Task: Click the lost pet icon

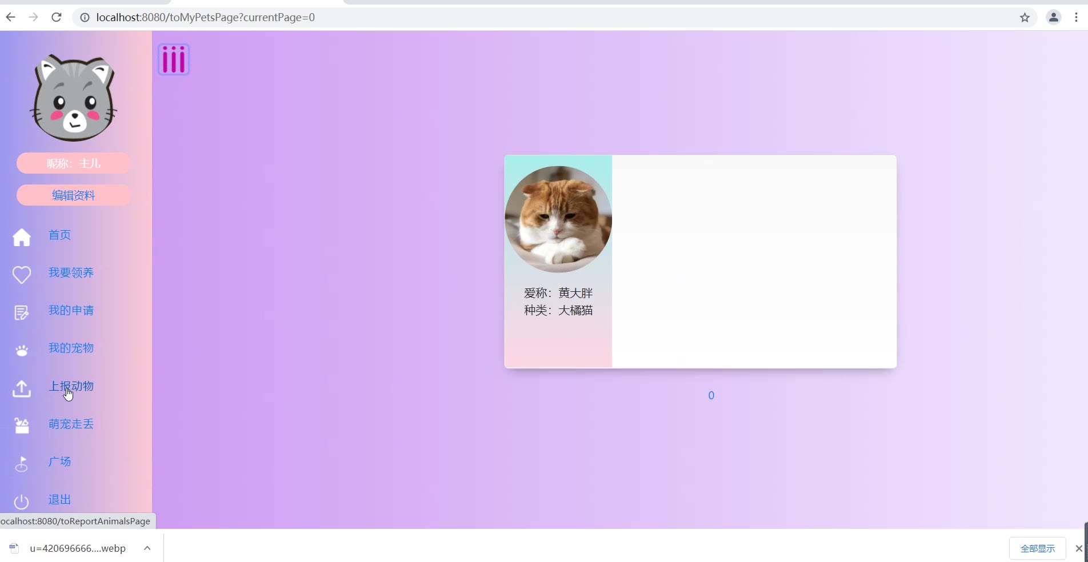Action: pyautogui.click(x=22, y=426)
